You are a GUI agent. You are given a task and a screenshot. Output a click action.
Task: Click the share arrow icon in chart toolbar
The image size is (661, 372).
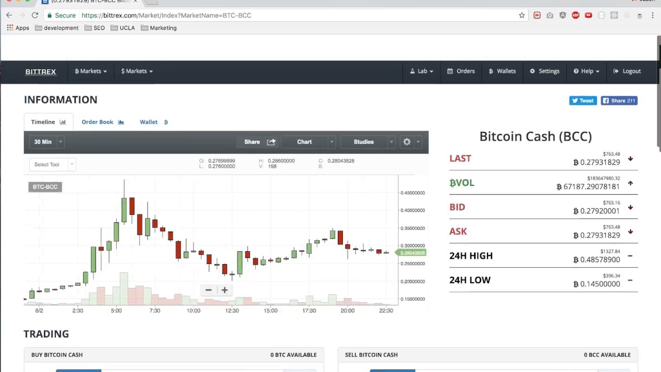coord(271,142)
